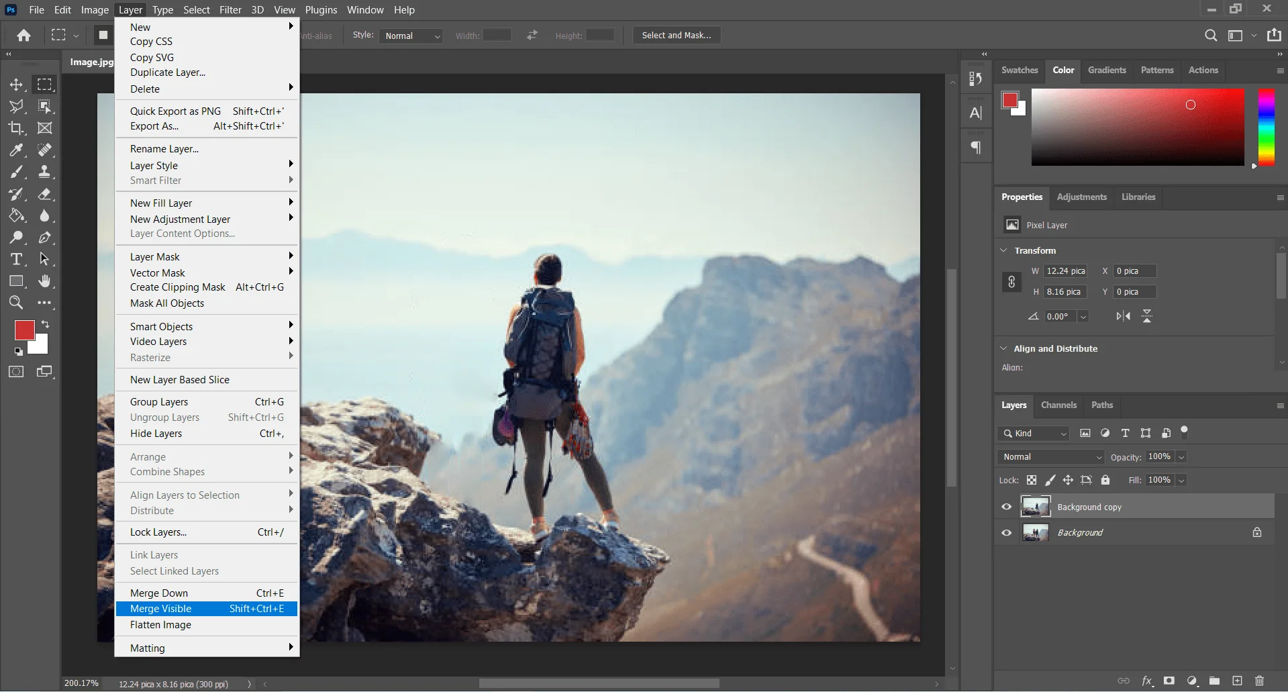Create a new layer with plus icon
The image size is (1288, 692).
tap(1237, 681)
